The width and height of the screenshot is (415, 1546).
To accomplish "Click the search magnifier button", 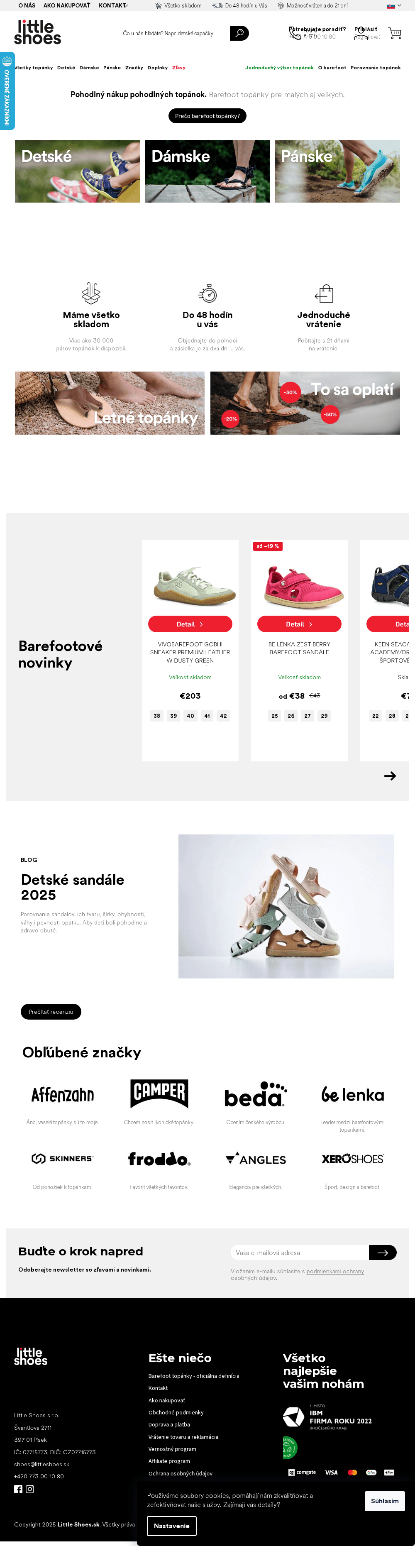I will 239,33.
